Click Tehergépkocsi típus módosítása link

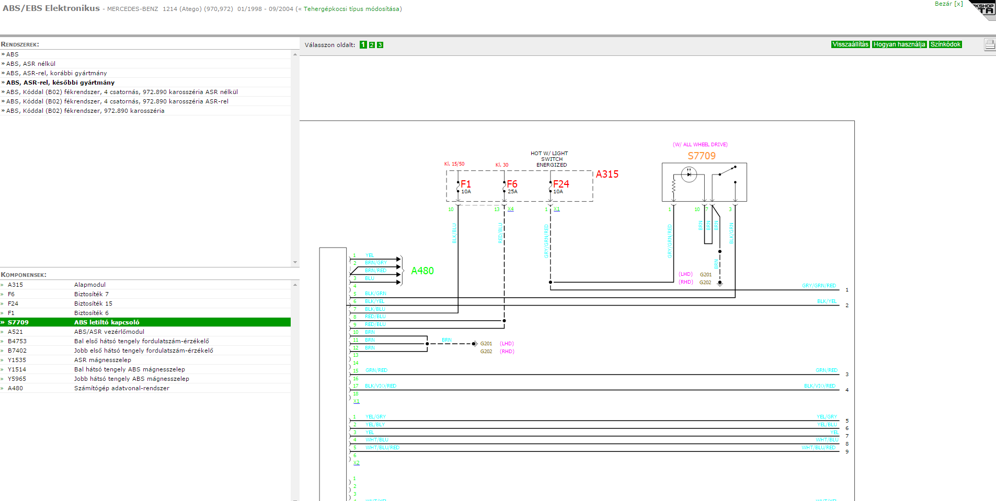pos(351,9)
